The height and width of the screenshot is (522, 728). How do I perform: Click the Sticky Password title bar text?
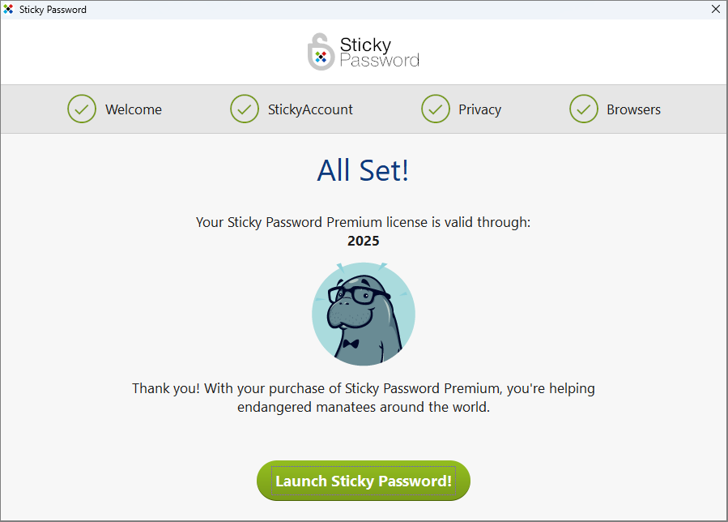pos(53,9)
